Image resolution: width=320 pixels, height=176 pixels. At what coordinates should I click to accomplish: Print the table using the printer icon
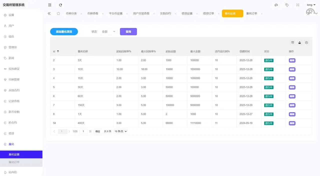306,42
